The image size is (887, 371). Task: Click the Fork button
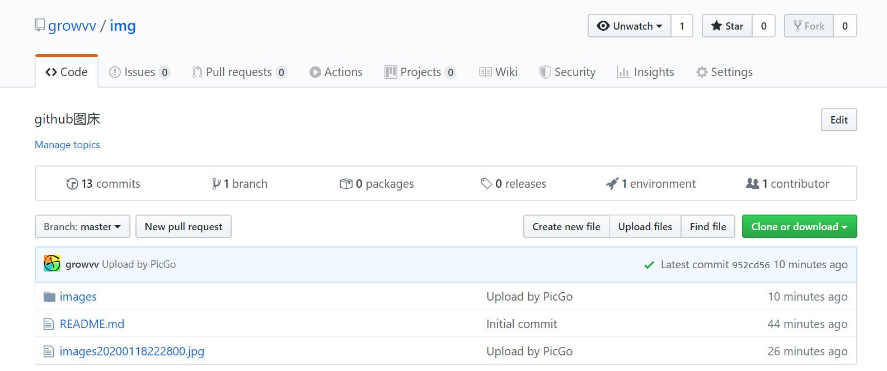click(x=809, y=26)
